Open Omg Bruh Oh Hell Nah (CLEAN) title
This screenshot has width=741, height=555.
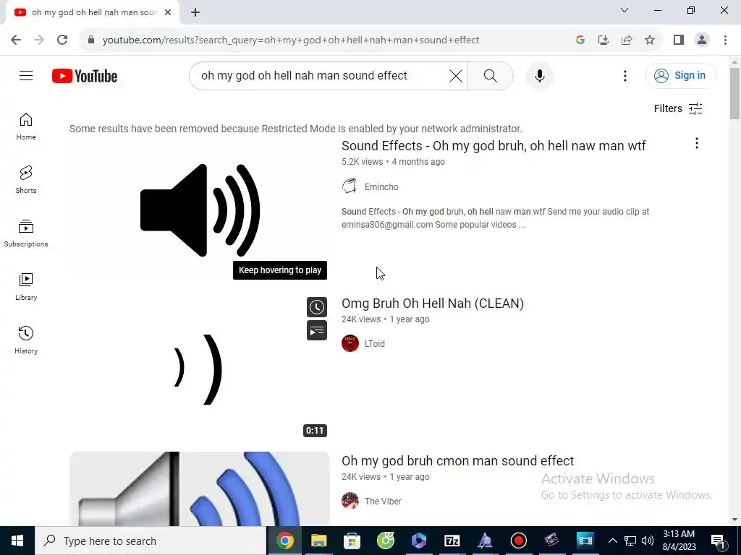click(x=433, y=304)
